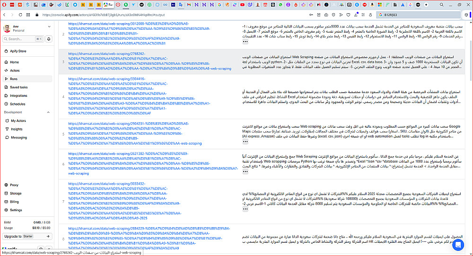This screenshot has width=473, height=256.
Task: Expand row 6 description with ellipsis button
Action: [245, 171]
